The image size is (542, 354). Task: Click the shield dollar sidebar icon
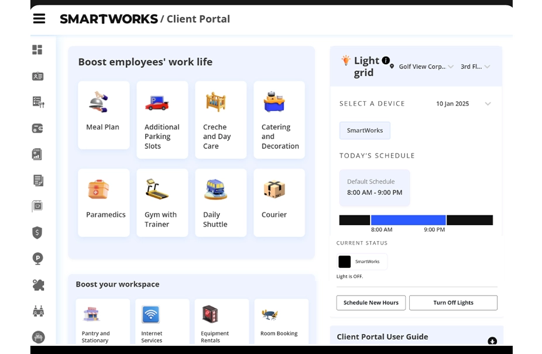[37, 232]
